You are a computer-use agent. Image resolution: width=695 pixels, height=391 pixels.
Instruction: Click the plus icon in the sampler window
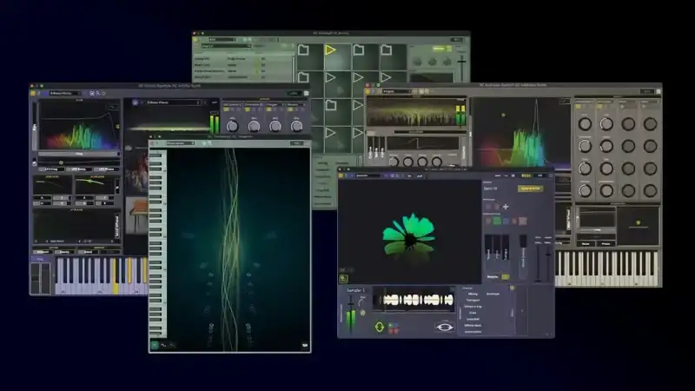click(x=506, y=207)
